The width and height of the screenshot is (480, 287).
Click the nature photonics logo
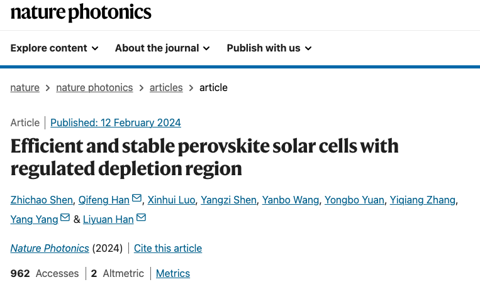click(81, 12)
